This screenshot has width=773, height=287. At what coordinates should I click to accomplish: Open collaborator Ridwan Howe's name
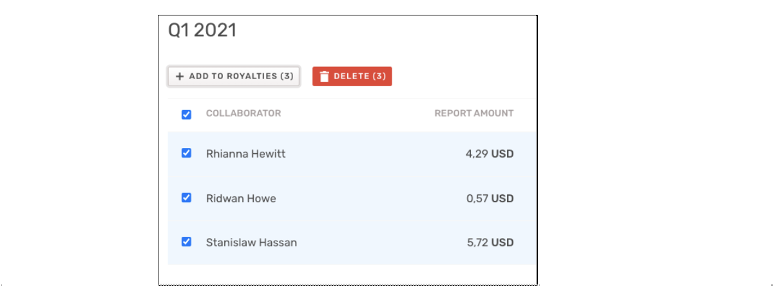click(241, 198)
